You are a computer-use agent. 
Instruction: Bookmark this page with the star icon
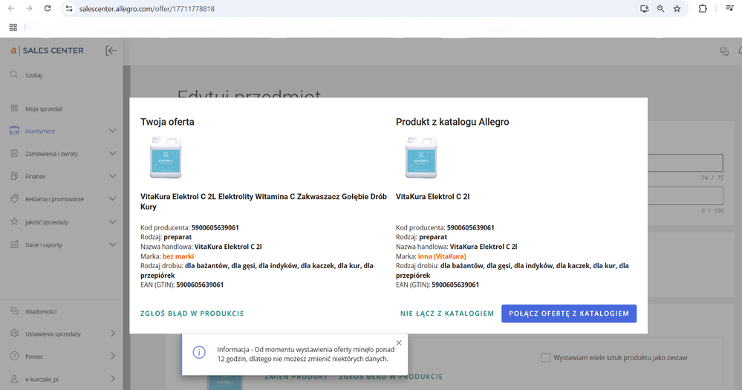point(677,9)
